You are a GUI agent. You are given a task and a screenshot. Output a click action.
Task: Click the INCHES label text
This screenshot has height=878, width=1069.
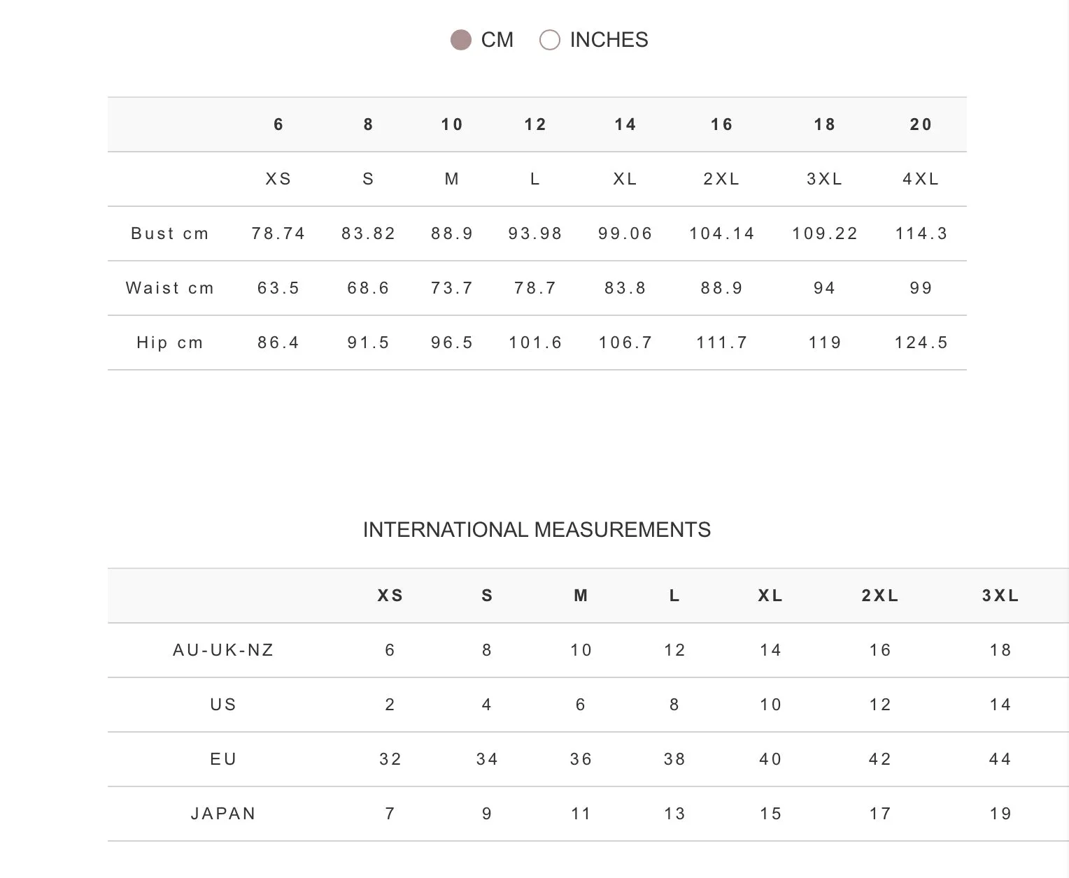pyautogui.click(x=609, y=40)
